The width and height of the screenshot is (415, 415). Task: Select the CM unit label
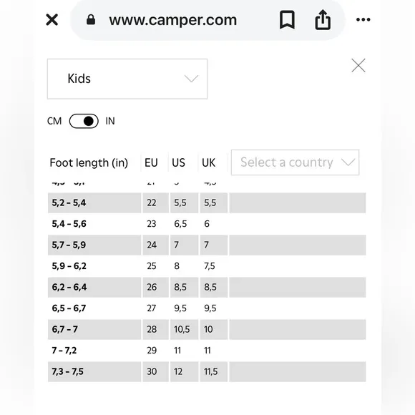pos(54,121)
